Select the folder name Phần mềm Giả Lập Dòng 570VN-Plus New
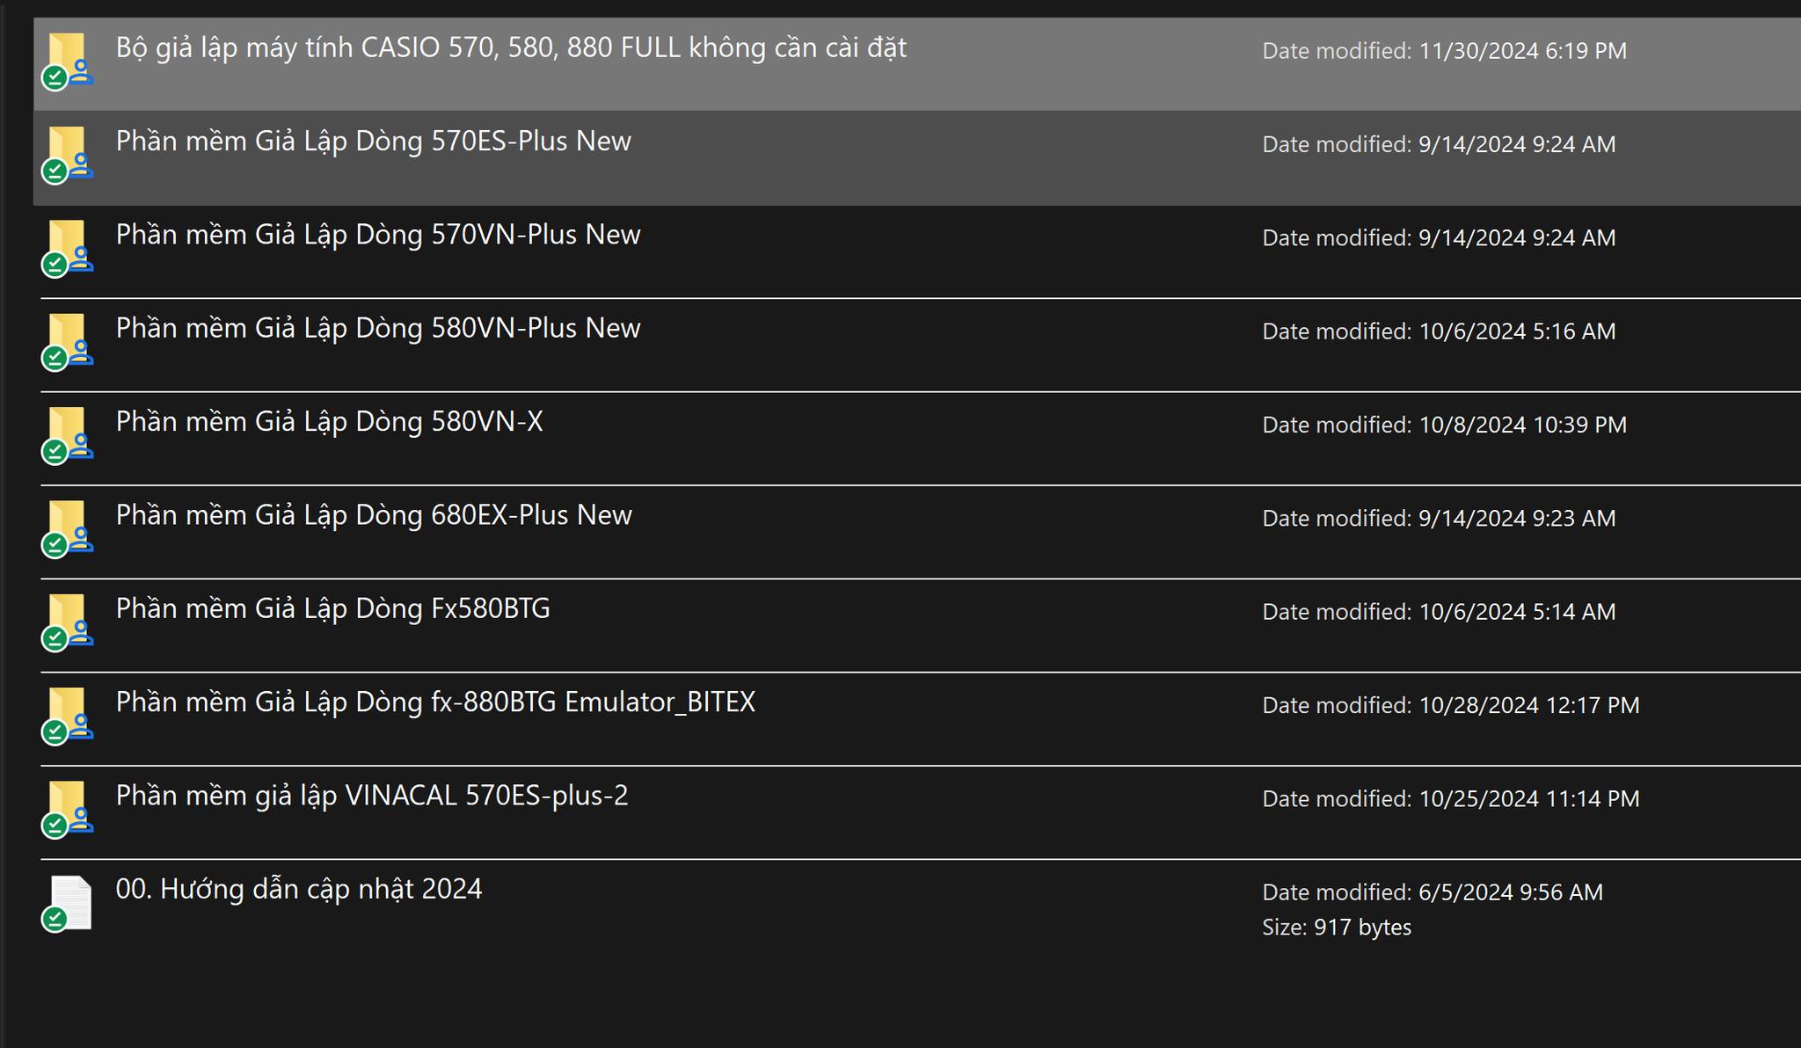This screenshot has width=1801, height=1048. [x=378, y=235]
